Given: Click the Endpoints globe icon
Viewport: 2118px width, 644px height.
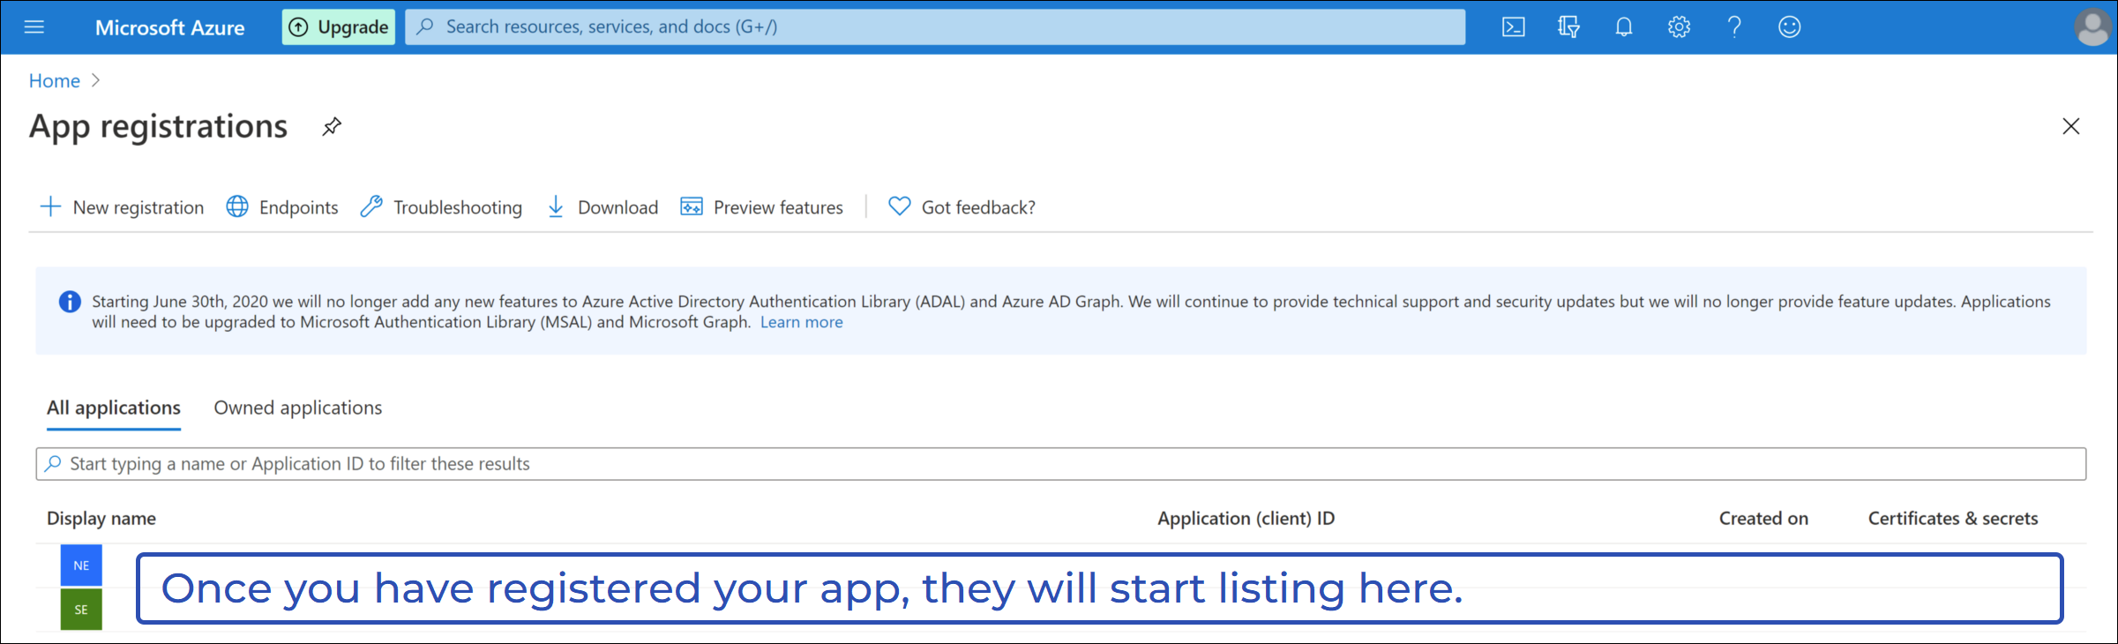Looking at the screenshot, I should tap(237, 206).
